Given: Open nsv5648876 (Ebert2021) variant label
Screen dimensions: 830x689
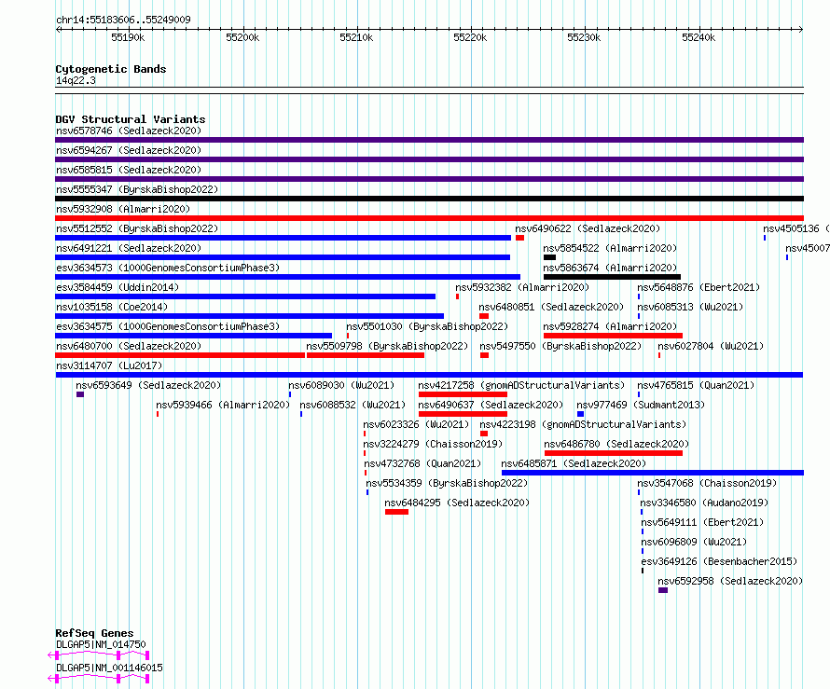Looking at the screenshot, I should (x=699, y=287).
